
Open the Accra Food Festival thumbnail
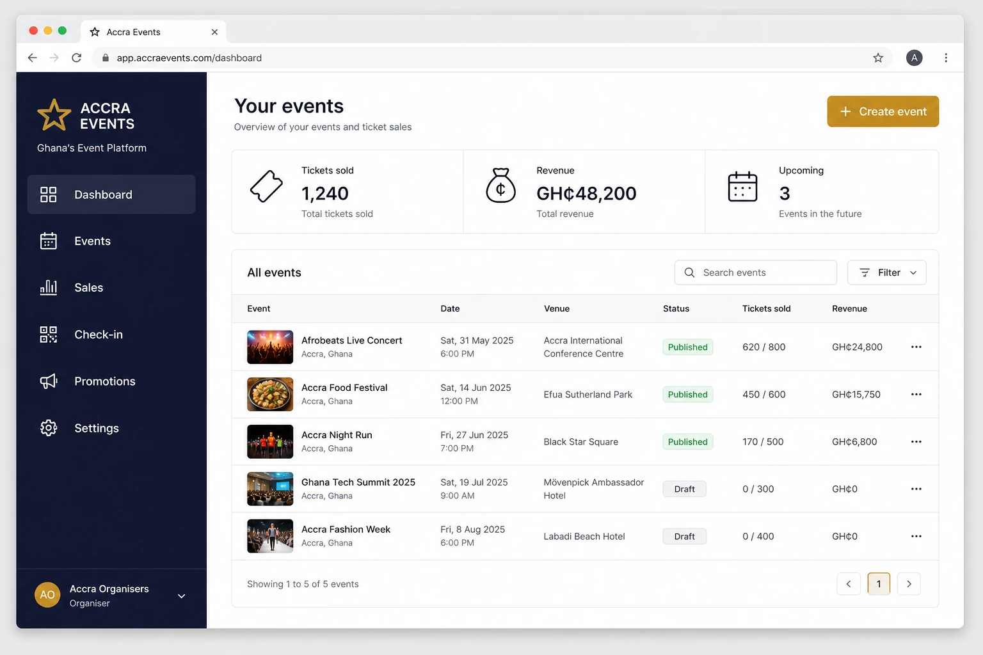point(270,394)
